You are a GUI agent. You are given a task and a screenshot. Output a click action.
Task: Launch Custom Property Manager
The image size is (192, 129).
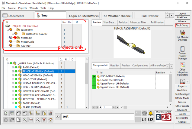click(x=182, y=53)
